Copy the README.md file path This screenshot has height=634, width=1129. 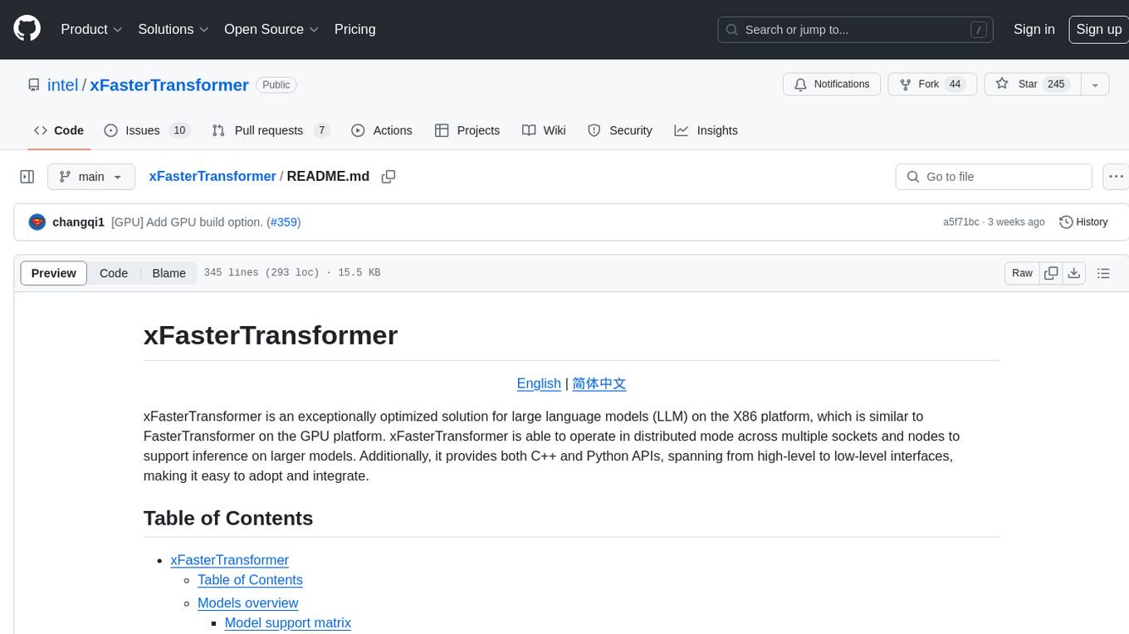pyautogui.click(x=388, y=177)
